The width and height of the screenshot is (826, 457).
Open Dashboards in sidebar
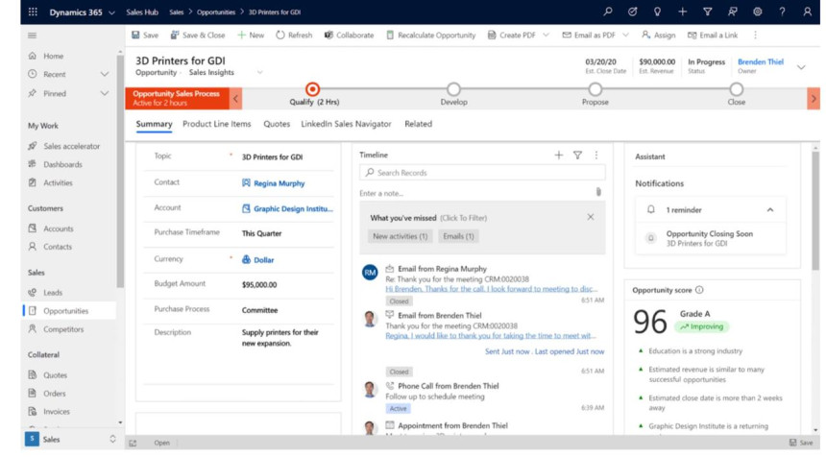pyautogui.click(x=62, y=164)
